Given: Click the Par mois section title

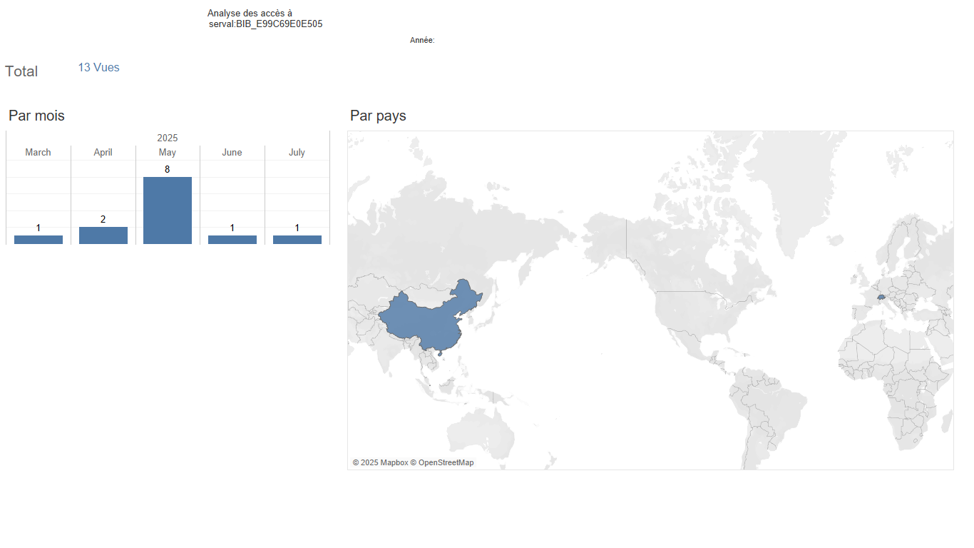Looking at the screenshot, I should [x=36, y=116].
